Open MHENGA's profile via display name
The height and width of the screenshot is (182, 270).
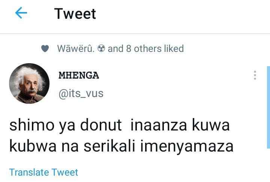tap(79, 75)
